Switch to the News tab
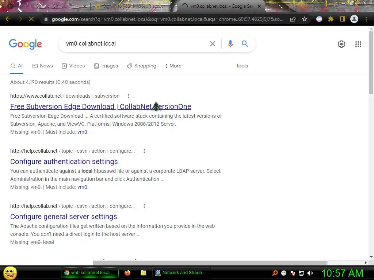Image resolution: width=374 pixels, height=280 pixels. 42,66
